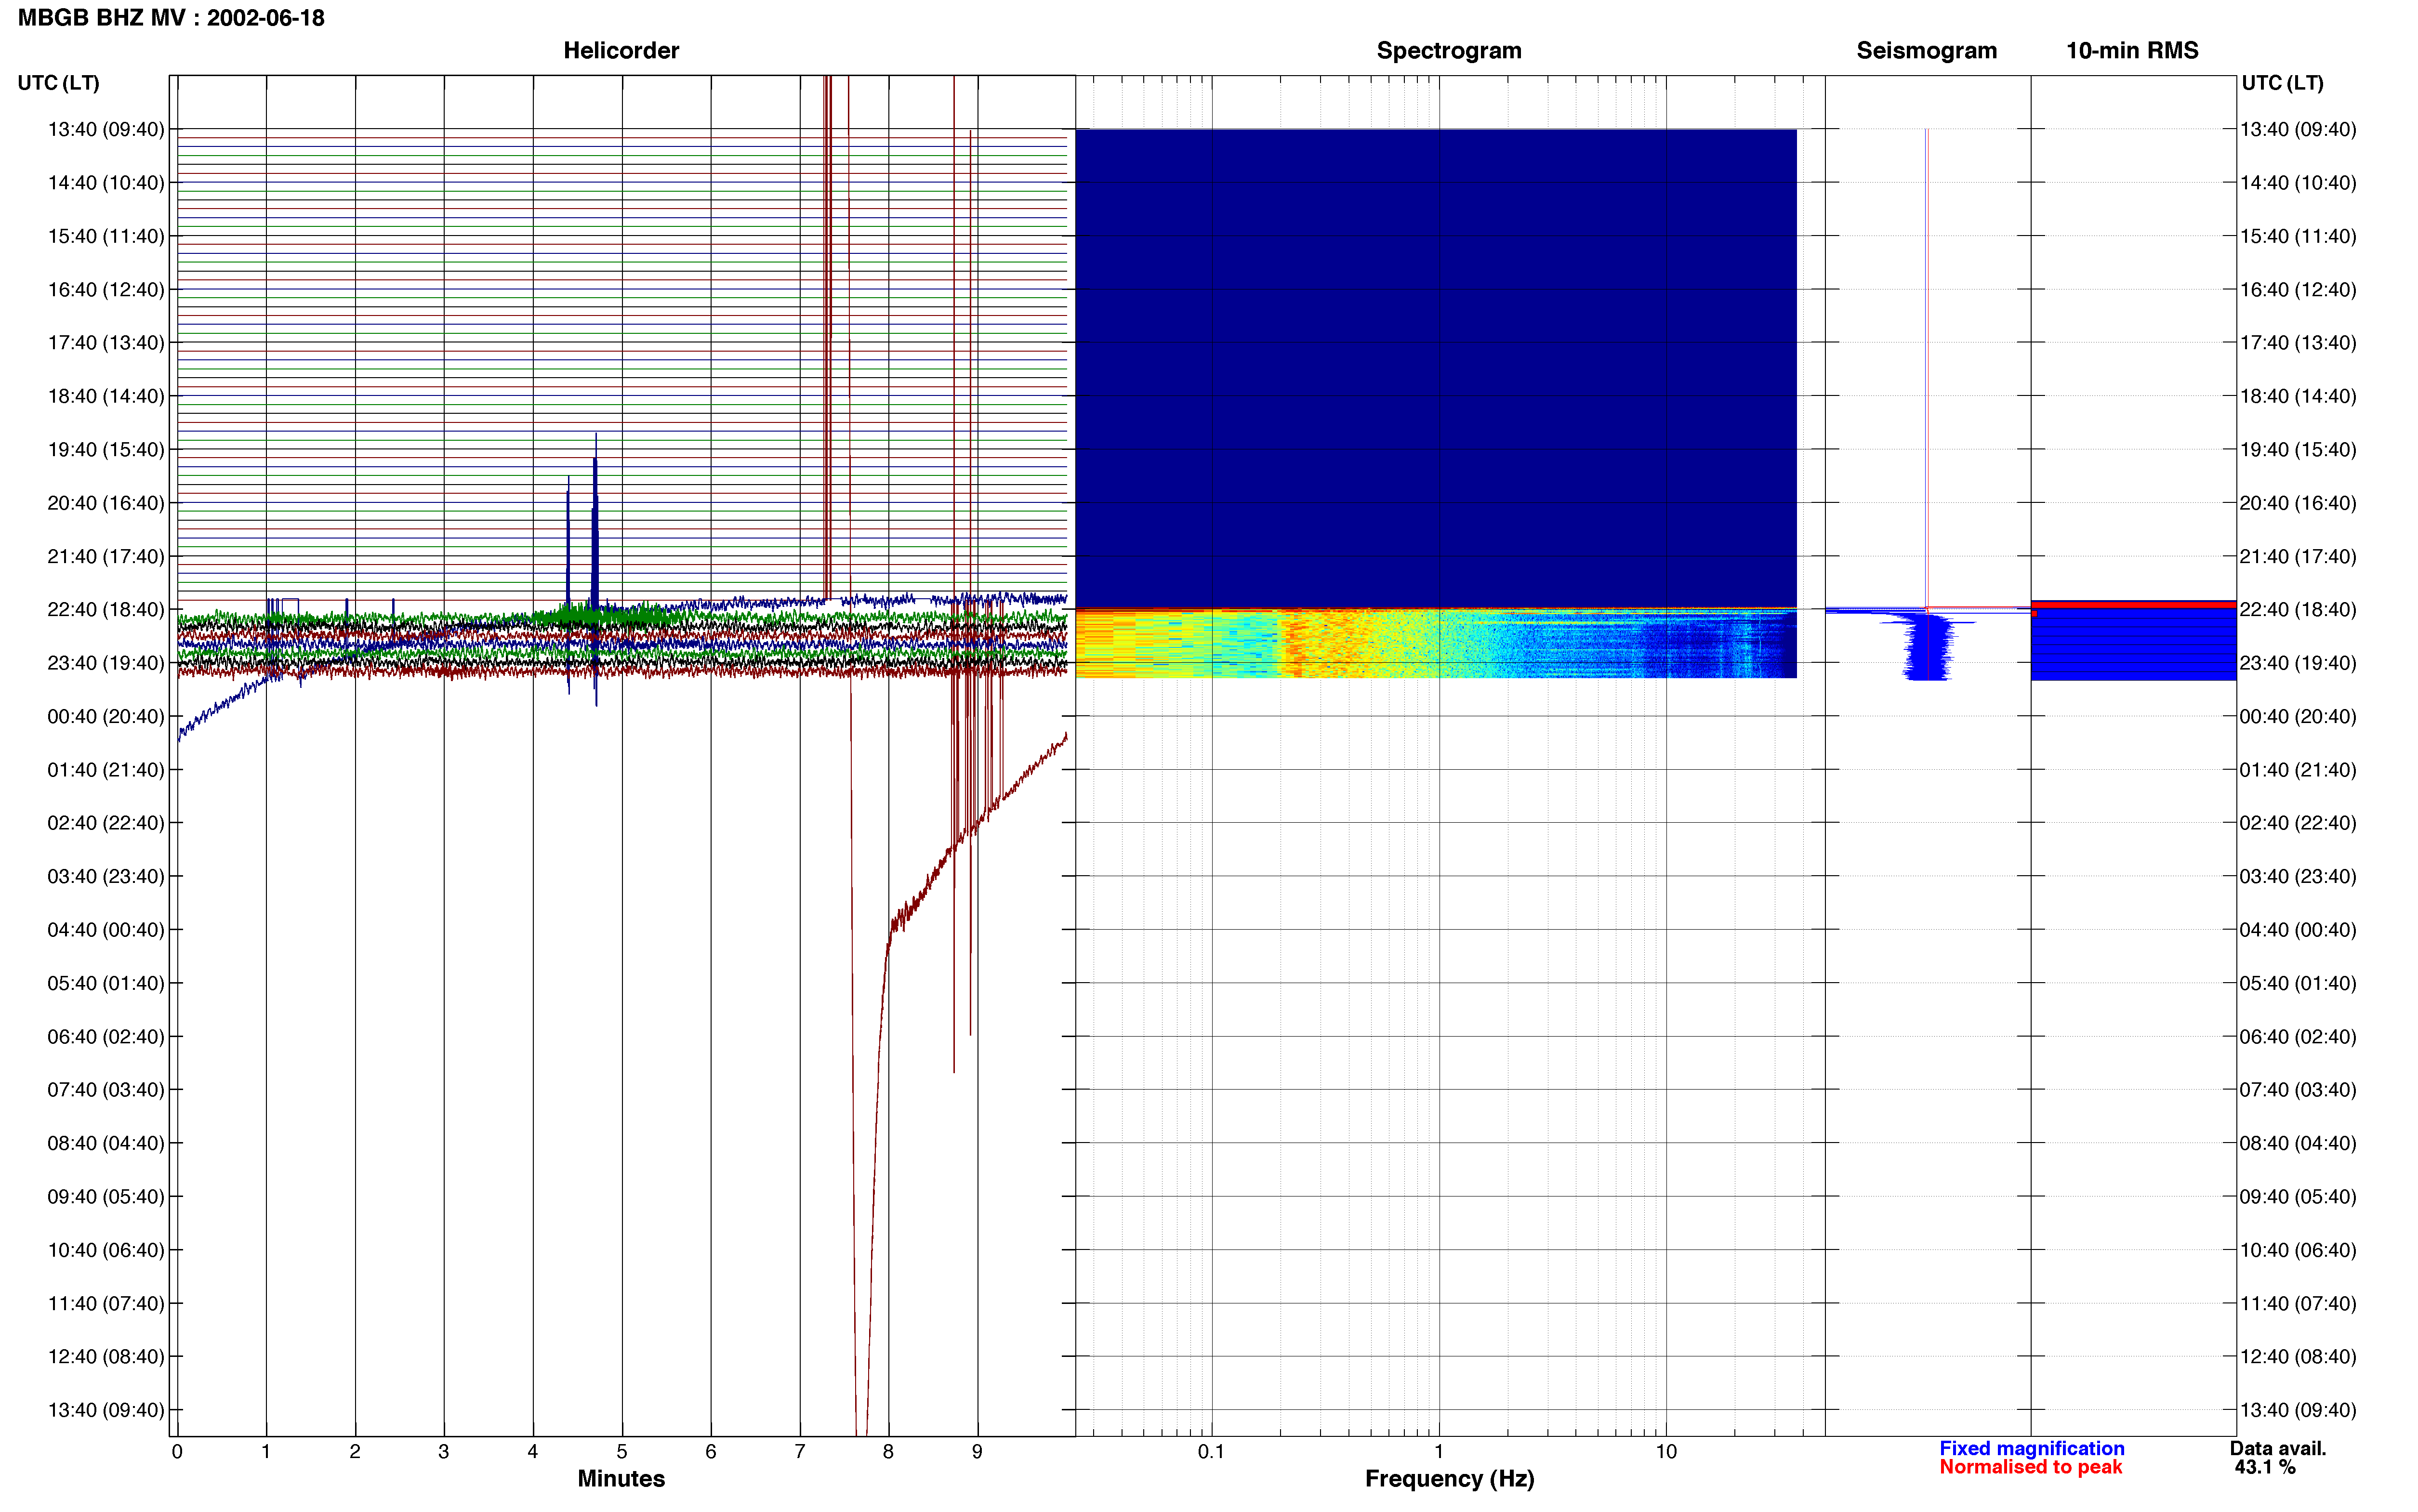Click the 'Fixed magnification' legend text
This screenshot has width=2418, height=1512.
pos(2031,1448)
